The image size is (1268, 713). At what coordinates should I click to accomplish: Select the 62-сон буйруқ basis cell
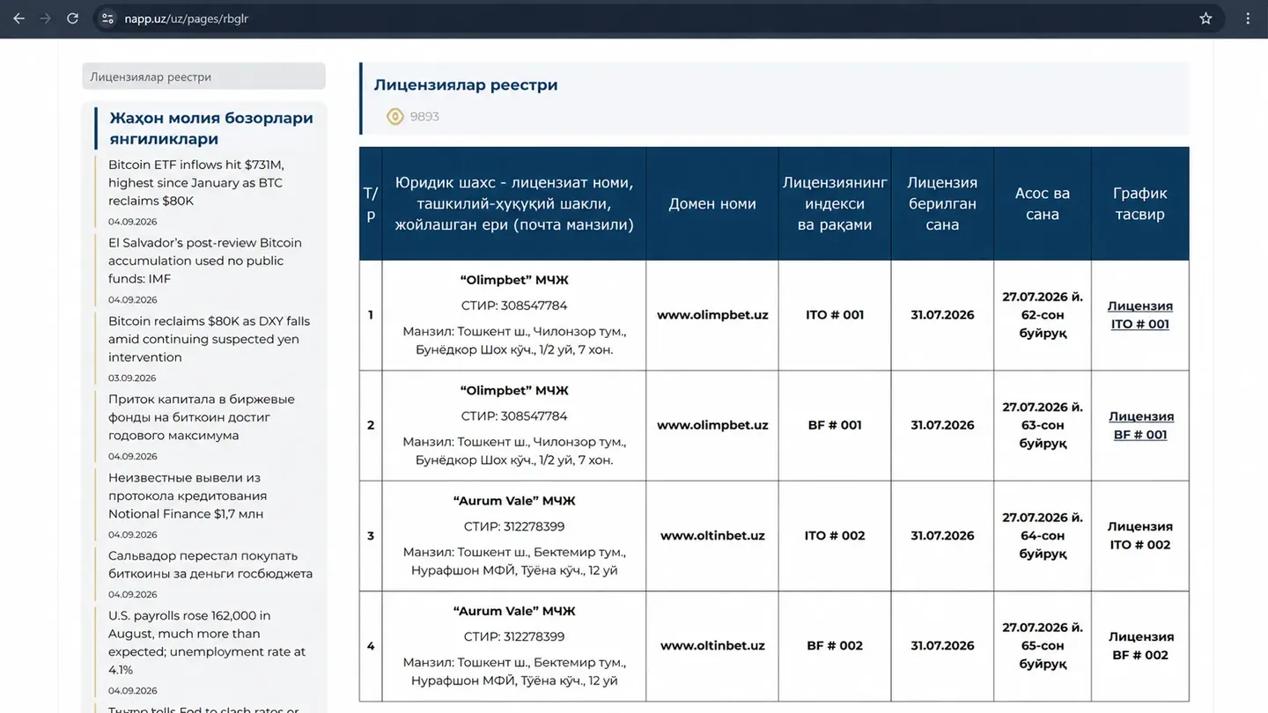(1043, 315)
